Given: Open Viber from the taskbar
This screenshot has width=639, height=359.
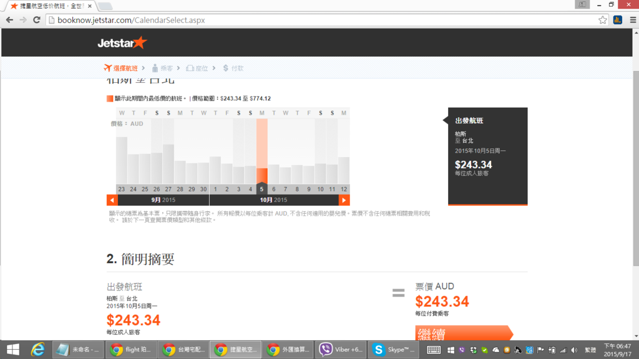Looking at the screenshot, I should coord(340,350).
